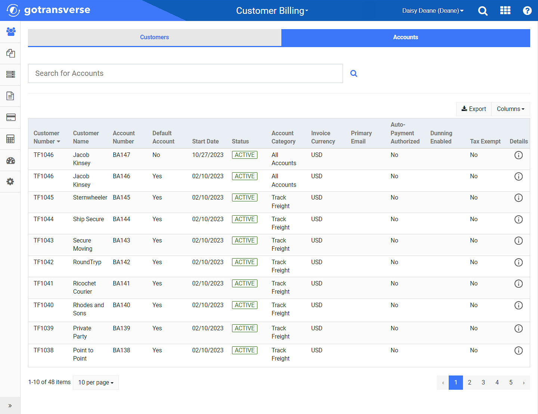This screenshot has height=414, width=538.
Task: Open the Customers module in sidebar
Action: pyautogui.click(x=10, y=32)
